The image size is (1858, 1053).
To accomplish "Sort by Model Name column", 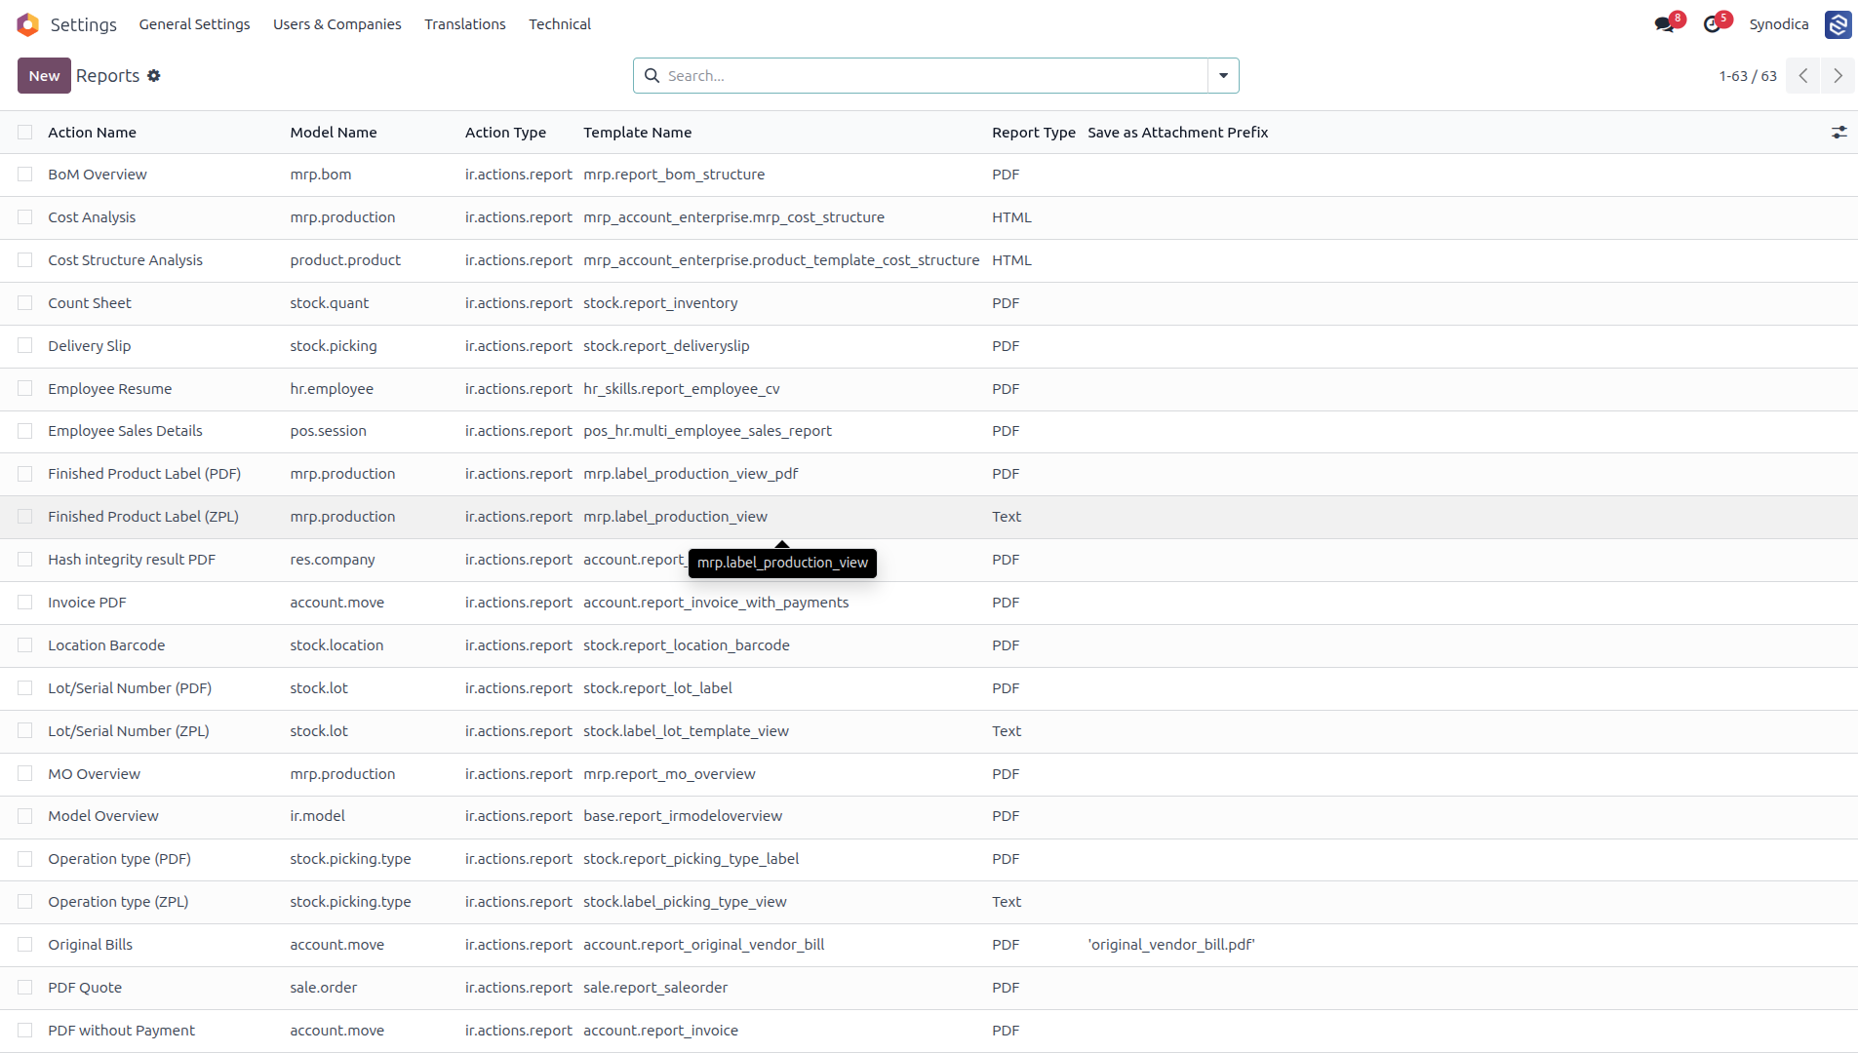I will pyautogui.click(x=333, y=133).
